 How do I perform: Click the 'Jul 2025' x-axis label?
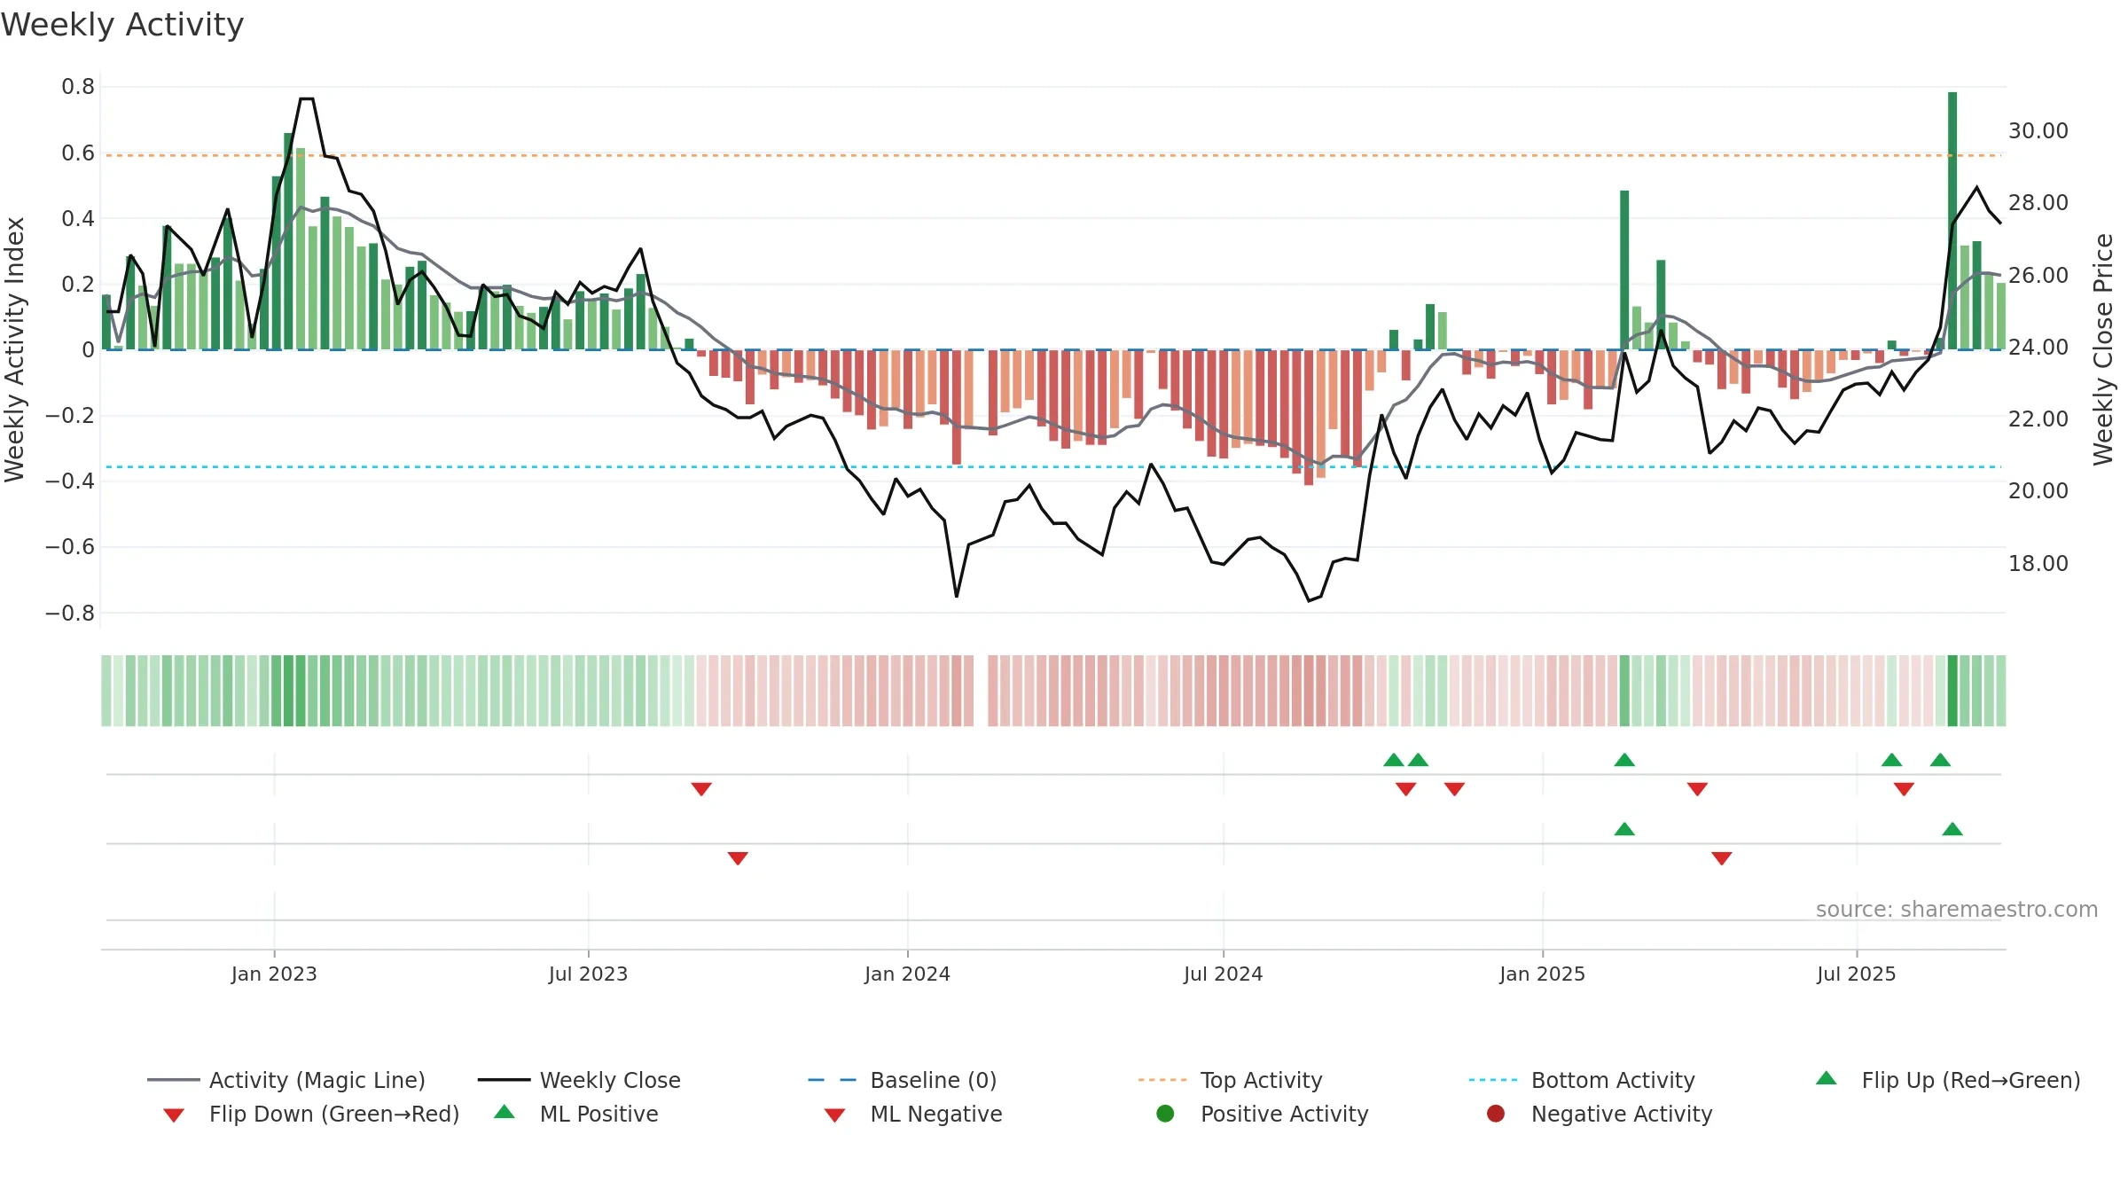pyautogui.click(x=1857, y=974)
